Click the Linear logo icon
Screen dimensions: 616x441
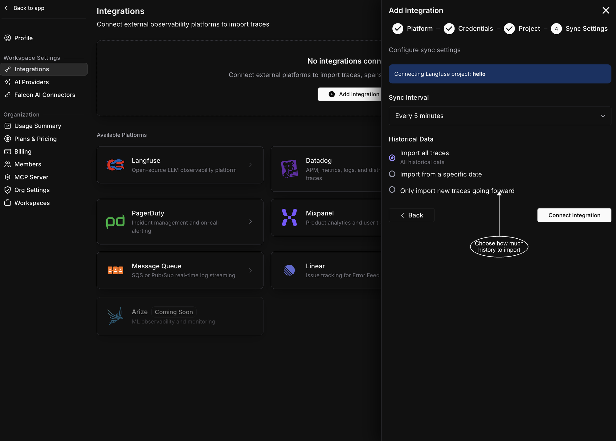(289, 270)
